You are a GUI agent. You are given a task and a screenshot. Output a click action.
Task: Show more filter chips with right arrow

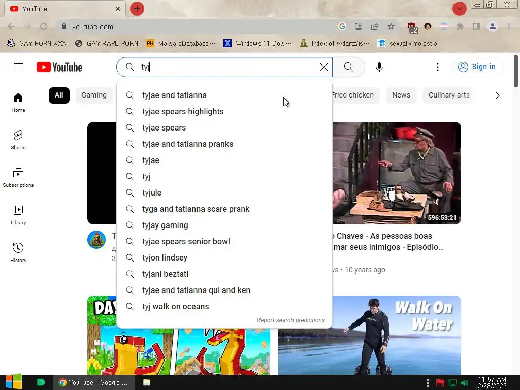[497, 95]
